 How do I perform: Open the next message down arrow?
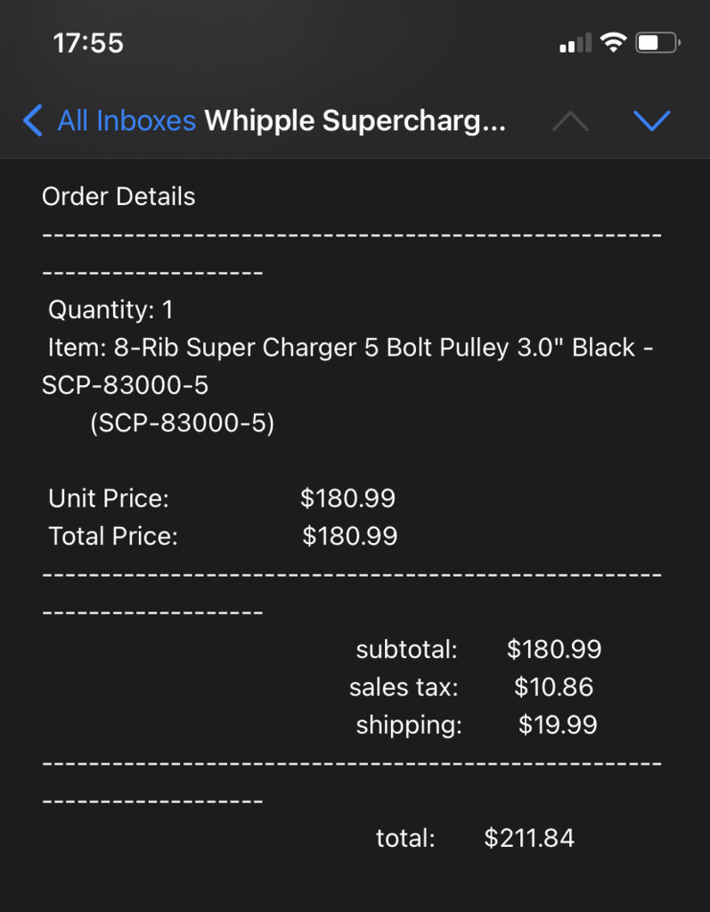[651, 121]
